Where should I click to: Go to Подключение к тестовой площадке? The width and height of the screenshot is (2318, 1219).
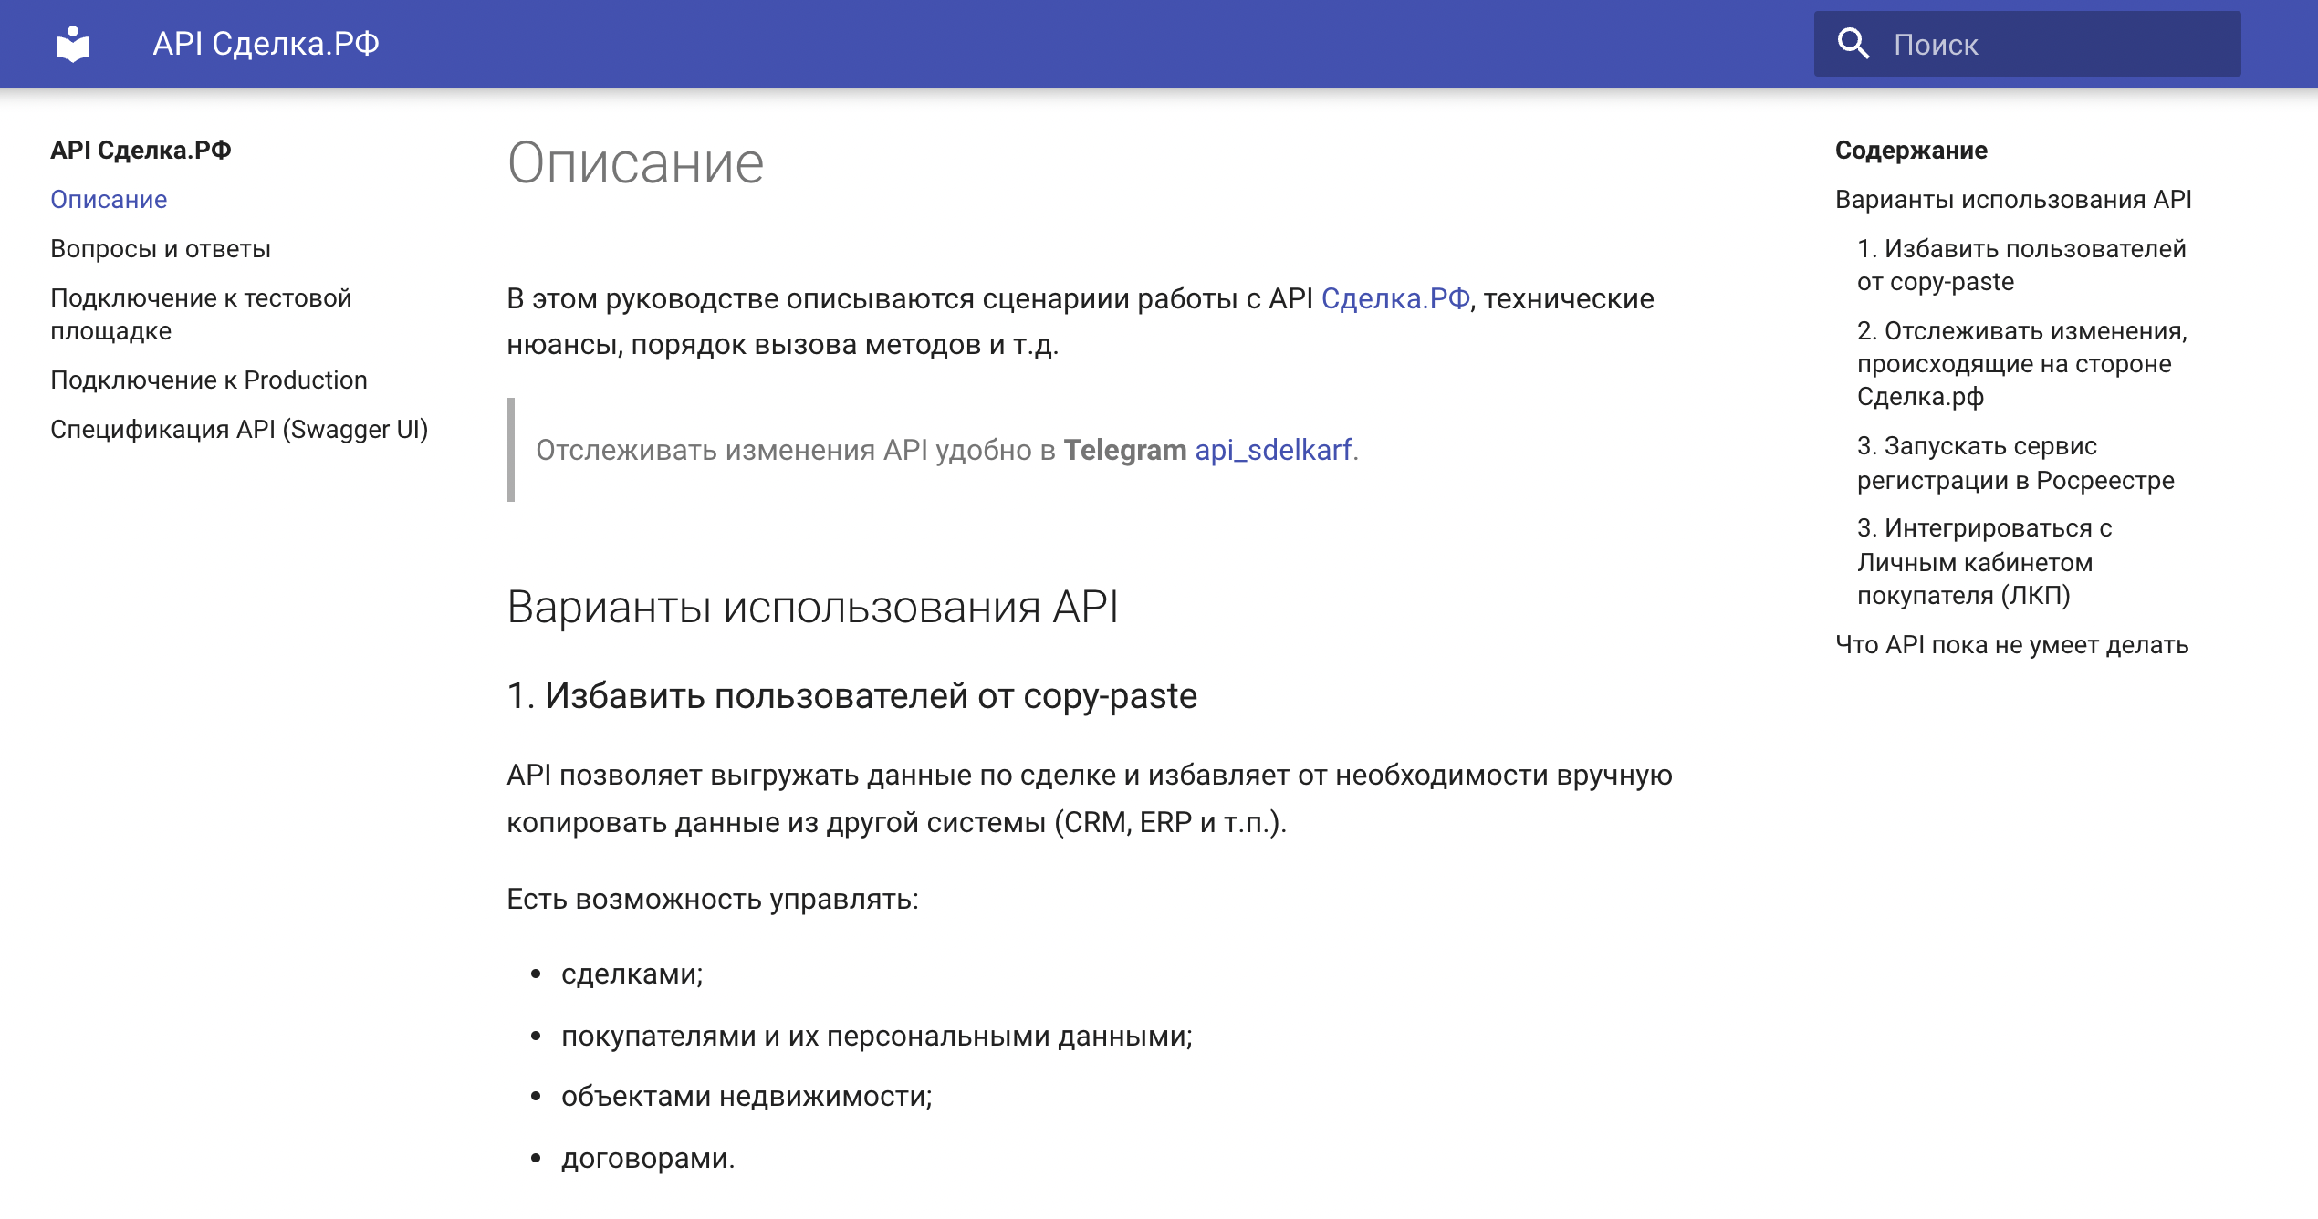coord(201,314)
